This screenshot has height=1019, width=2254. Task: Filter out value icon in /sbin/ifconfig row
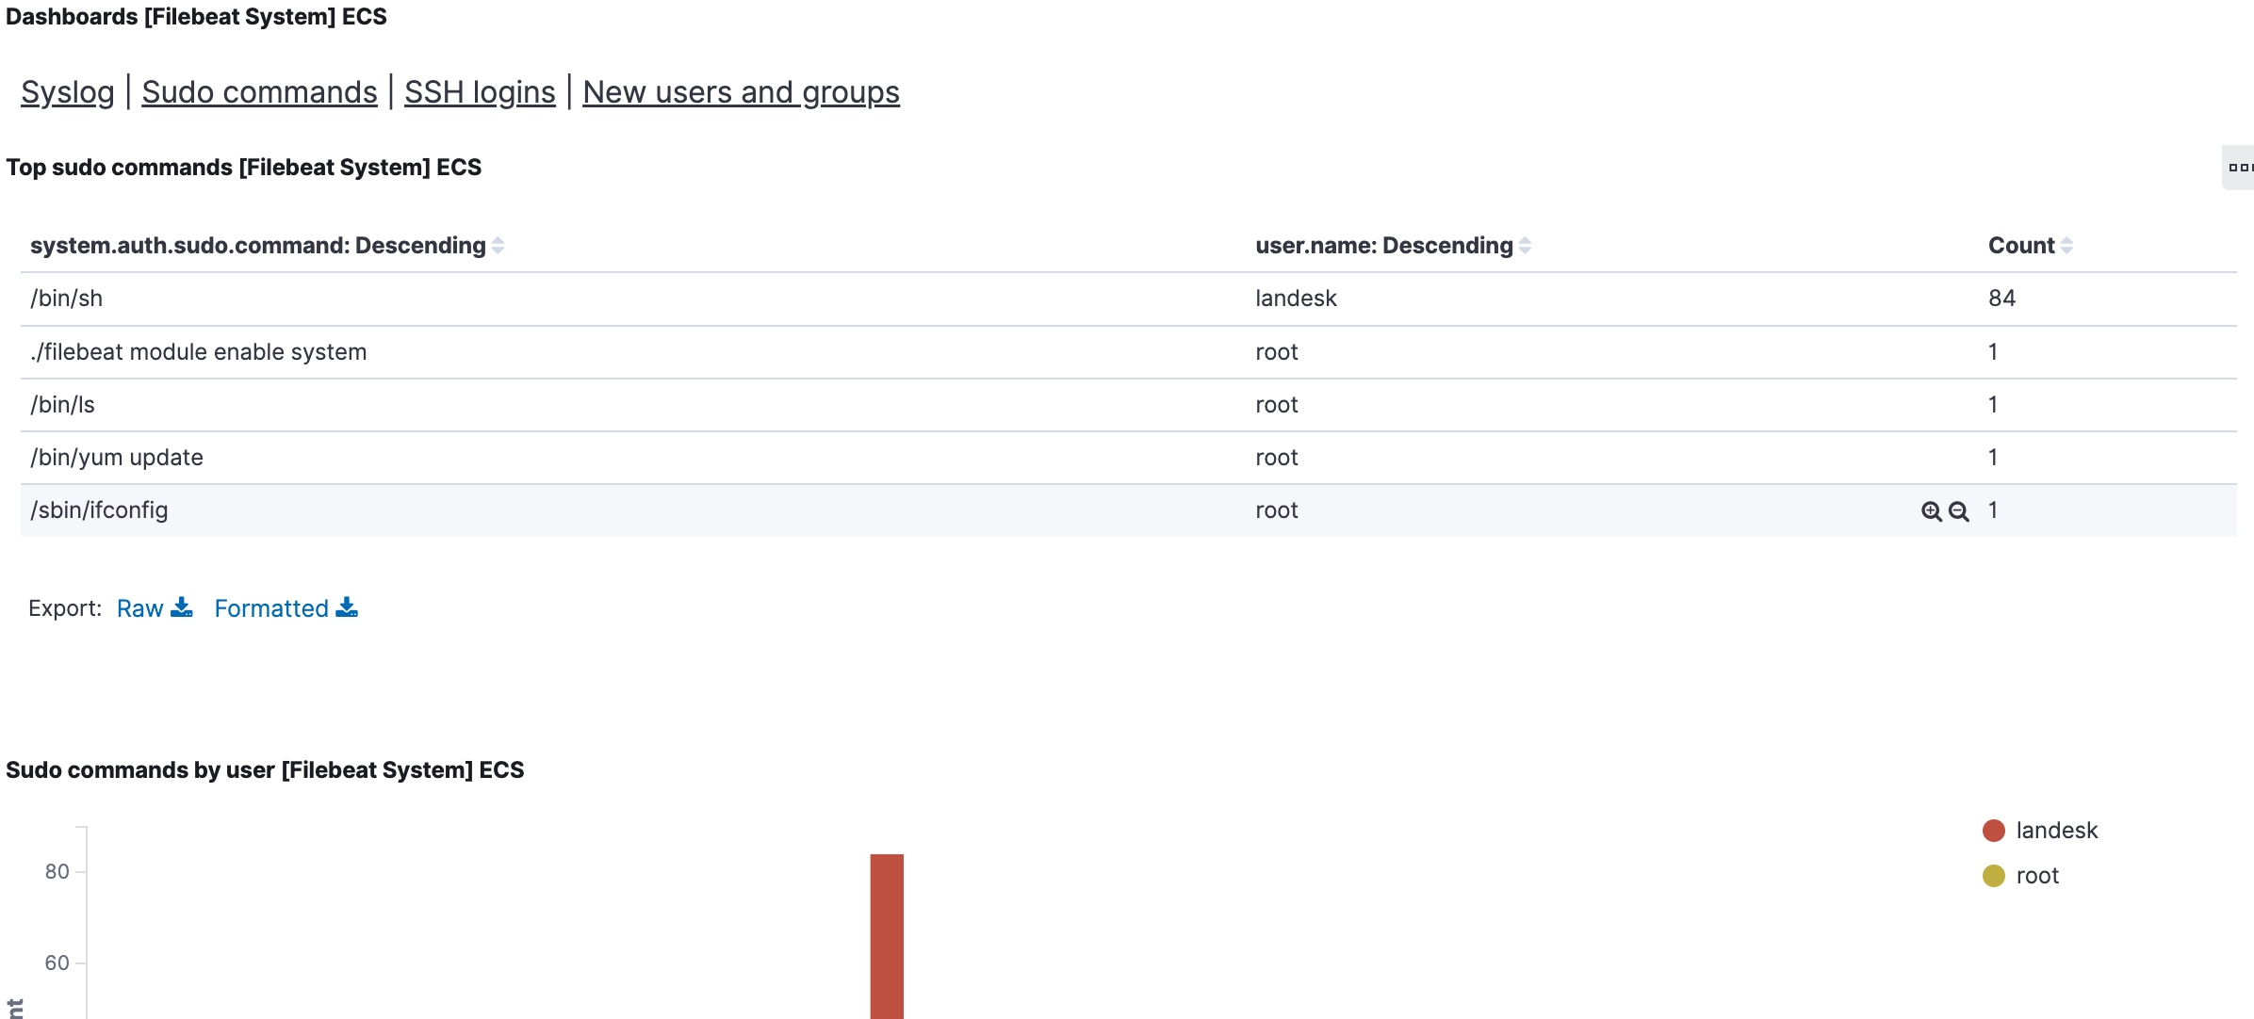(1958, 511)
